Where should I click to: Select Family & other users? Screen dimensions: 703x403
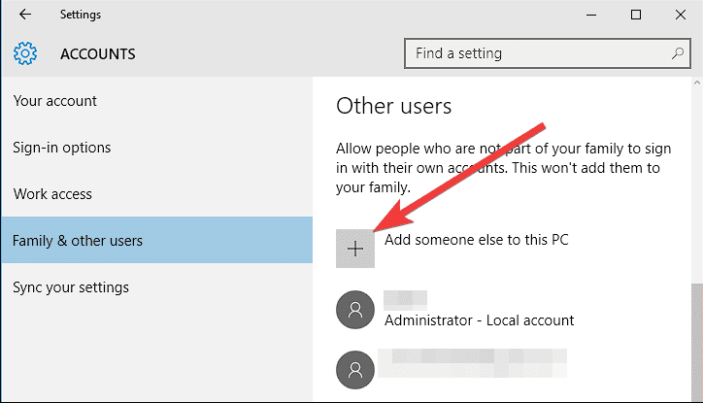[x=76, y=241]
